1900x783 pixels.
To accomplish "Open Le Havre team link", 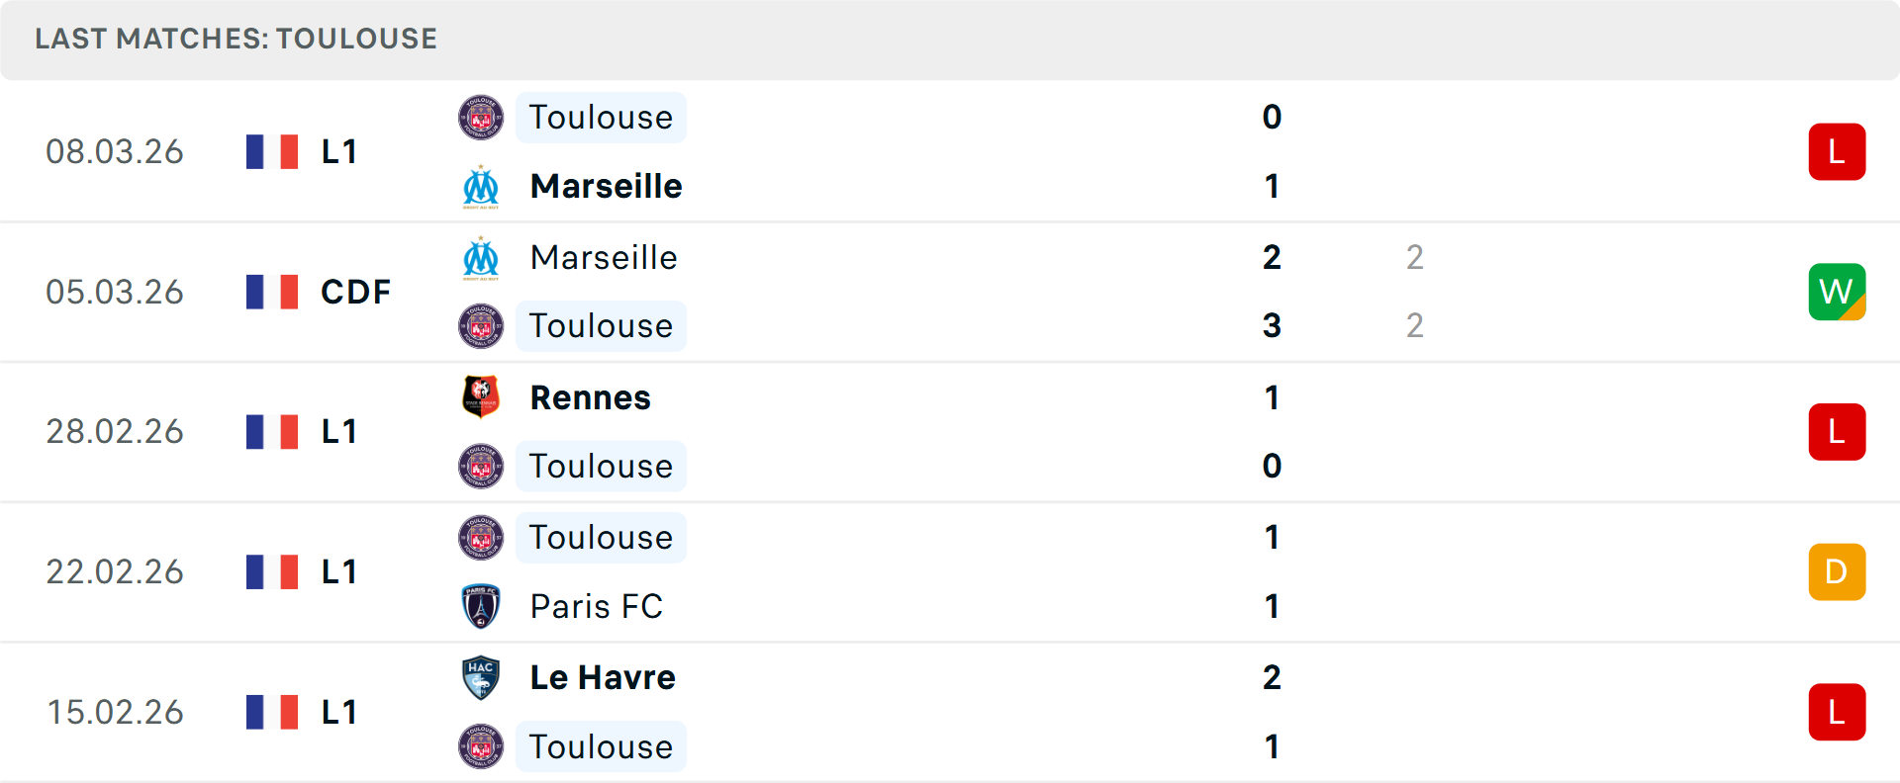I will 603,677.
